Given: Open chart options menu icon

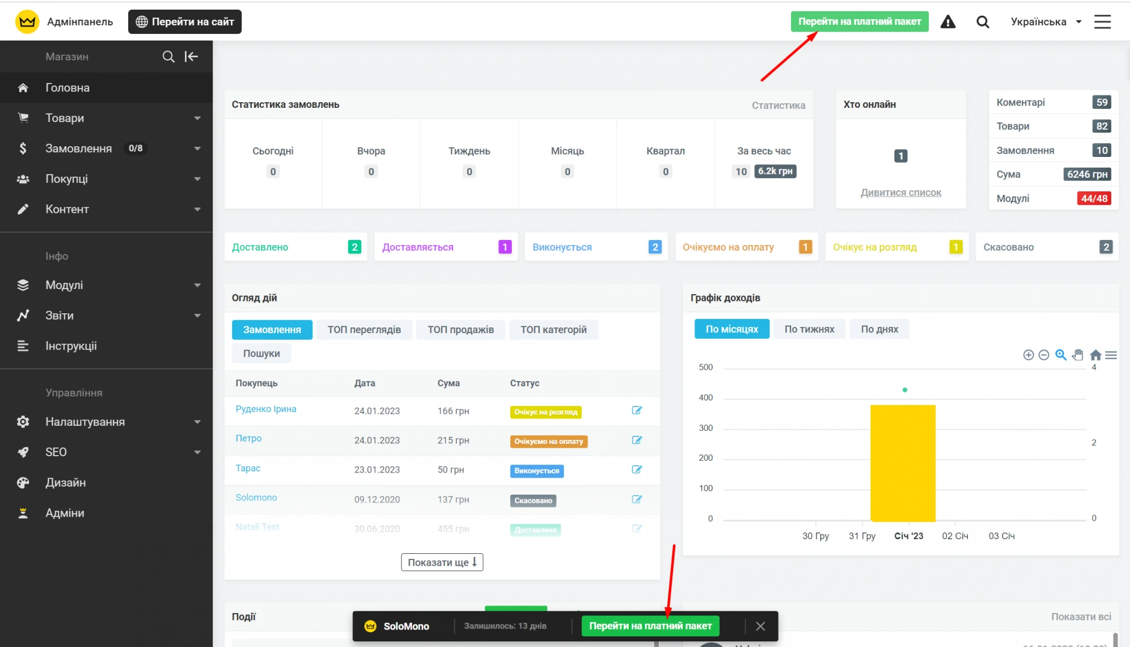Looking at the screenshot, I should coord(1111,355).
